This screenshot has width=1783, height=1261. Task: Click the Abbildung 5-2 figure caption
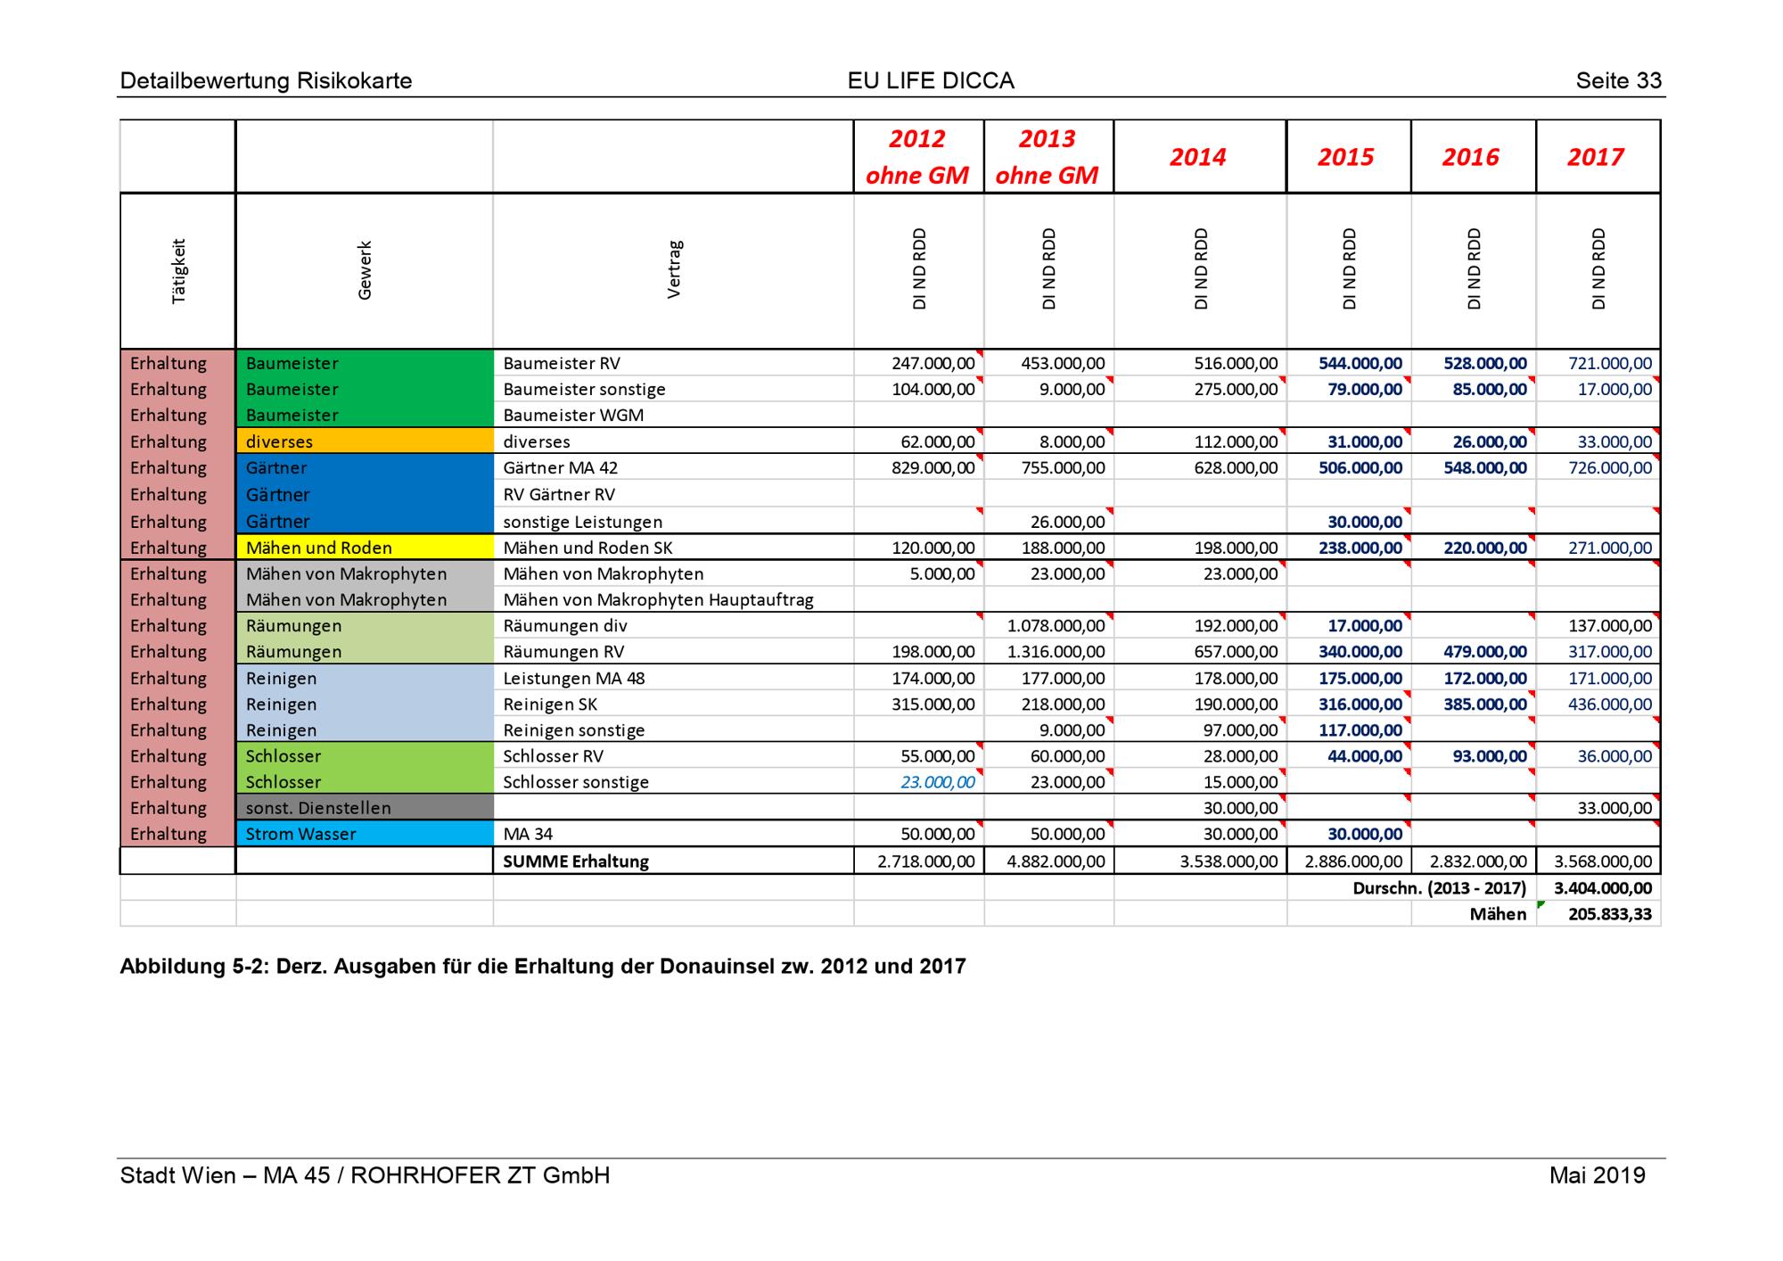click(542, 967)
